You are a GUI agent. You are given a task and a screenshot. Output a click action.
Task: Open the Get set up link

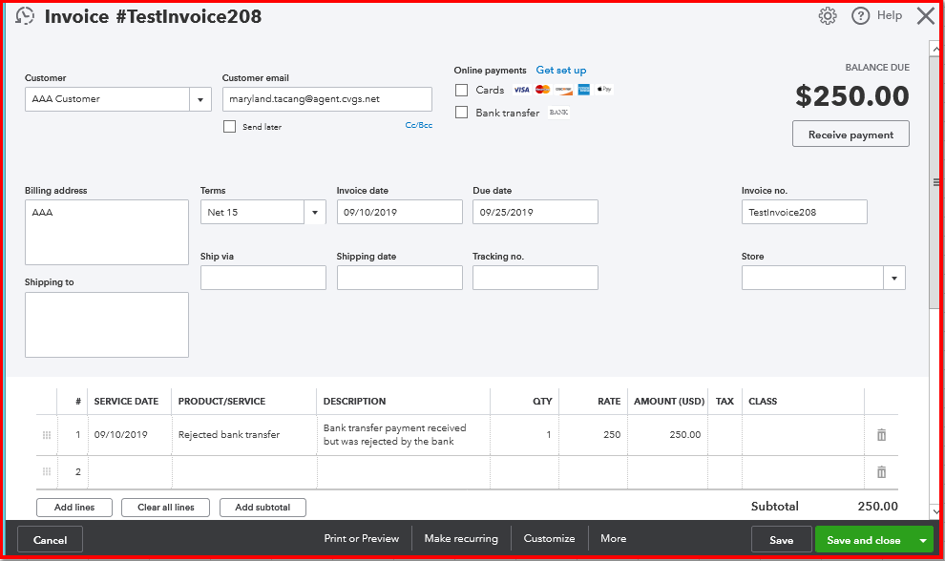[x=561, y=70]
